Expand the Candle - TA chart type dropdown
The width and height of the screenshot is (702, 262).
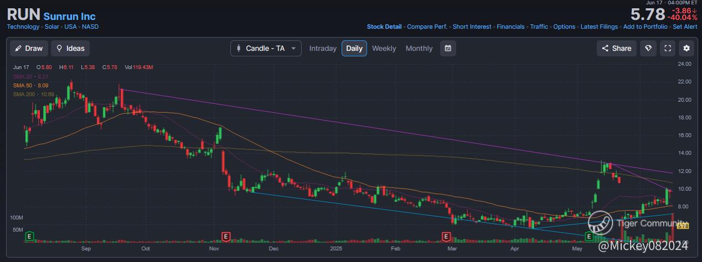pyautogui.click(x=266, y=48)
